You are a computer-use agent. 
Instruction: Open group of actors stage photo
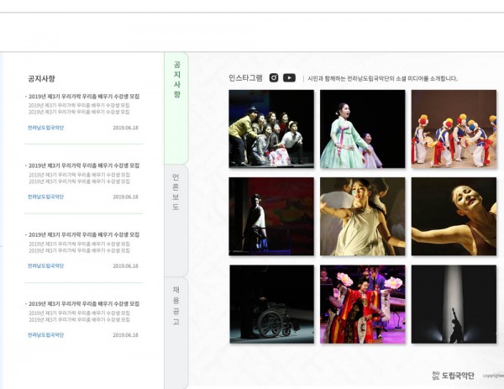tap(271, 129)
